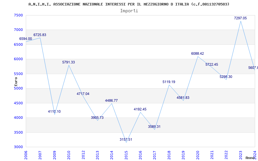Viewport: 258px width, 161px height.
Task: Click the x-axis year label 2022
Action: pos(226,155)
